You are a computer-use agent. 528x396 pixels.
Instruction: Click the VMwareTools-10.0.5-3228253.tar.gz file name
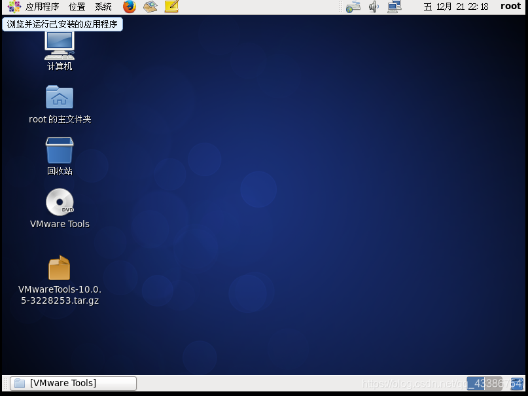click(x=60, y=295)
